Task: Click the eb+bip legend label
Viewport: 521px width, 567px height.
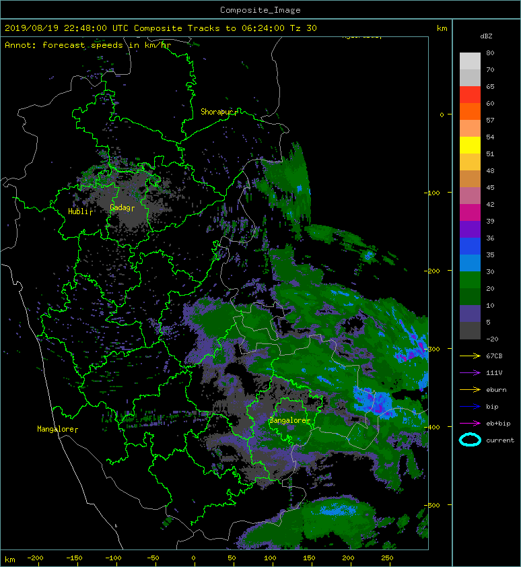Action: [x=498, y=423]
